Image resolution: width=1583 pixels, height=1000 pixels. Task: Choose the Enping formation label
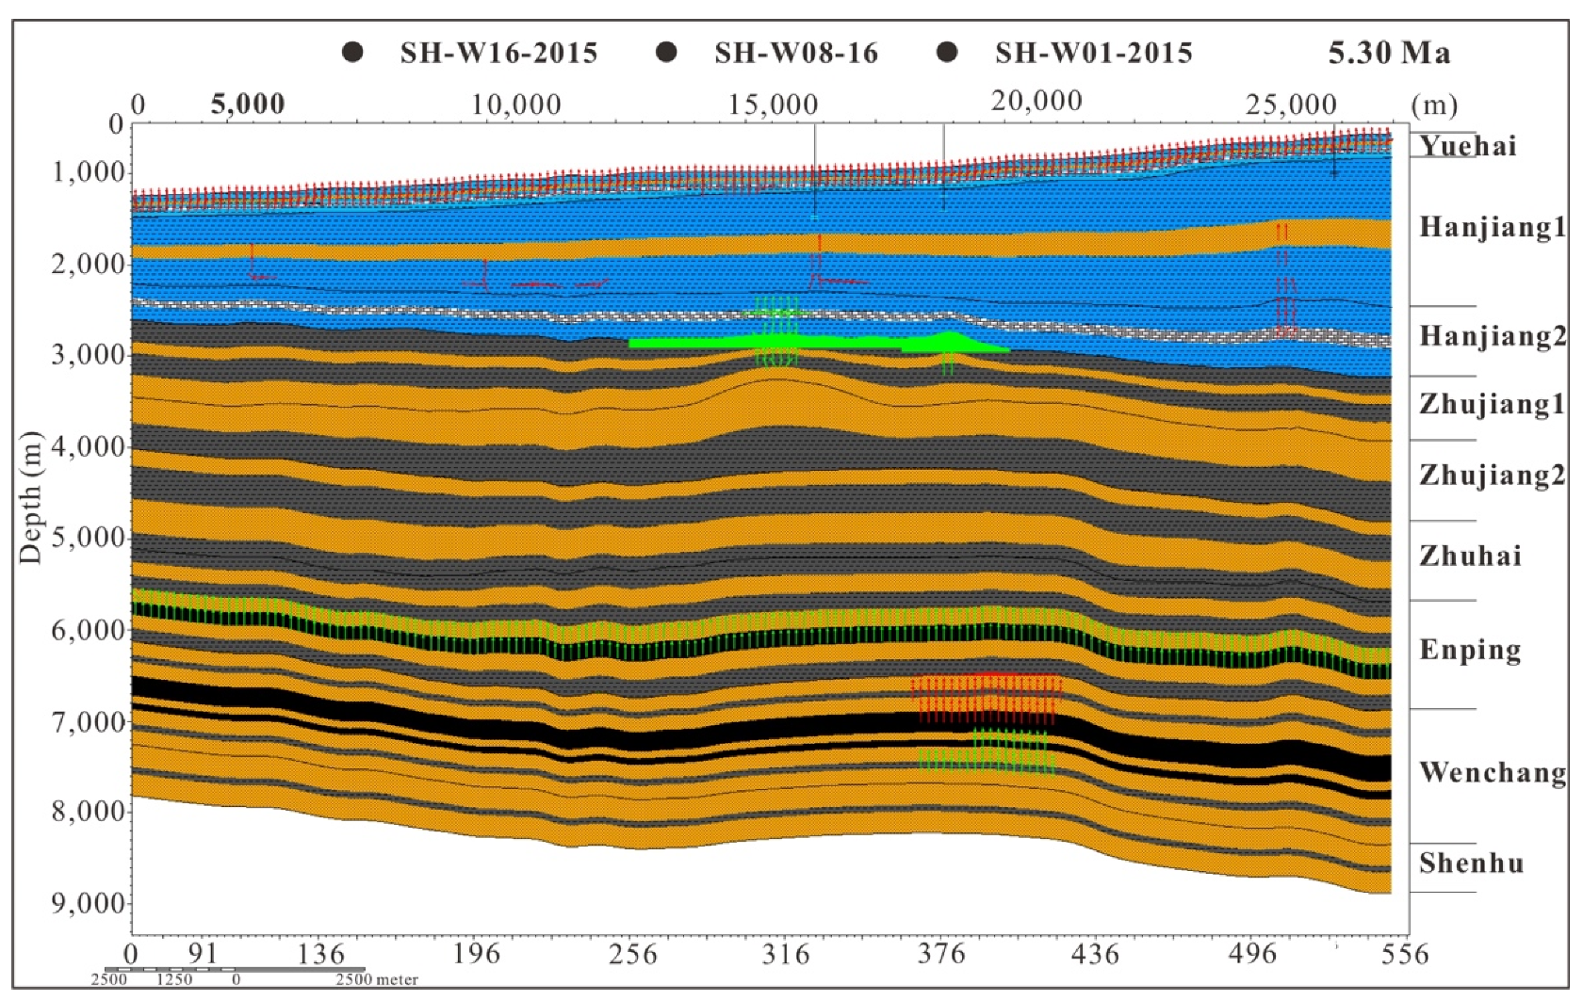click(1470, 650)
